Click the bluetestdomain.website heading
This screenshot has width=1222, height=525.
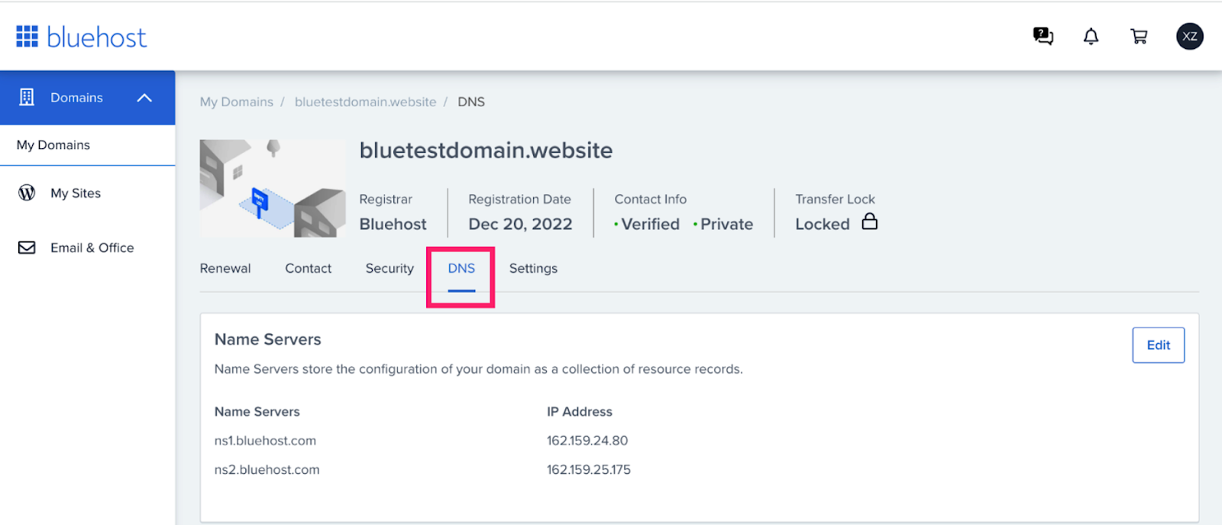click(x=486, y=150)
